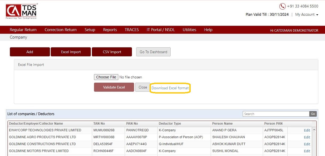
Task: Focus the company Search field
Action: click(x=276, y=114)
